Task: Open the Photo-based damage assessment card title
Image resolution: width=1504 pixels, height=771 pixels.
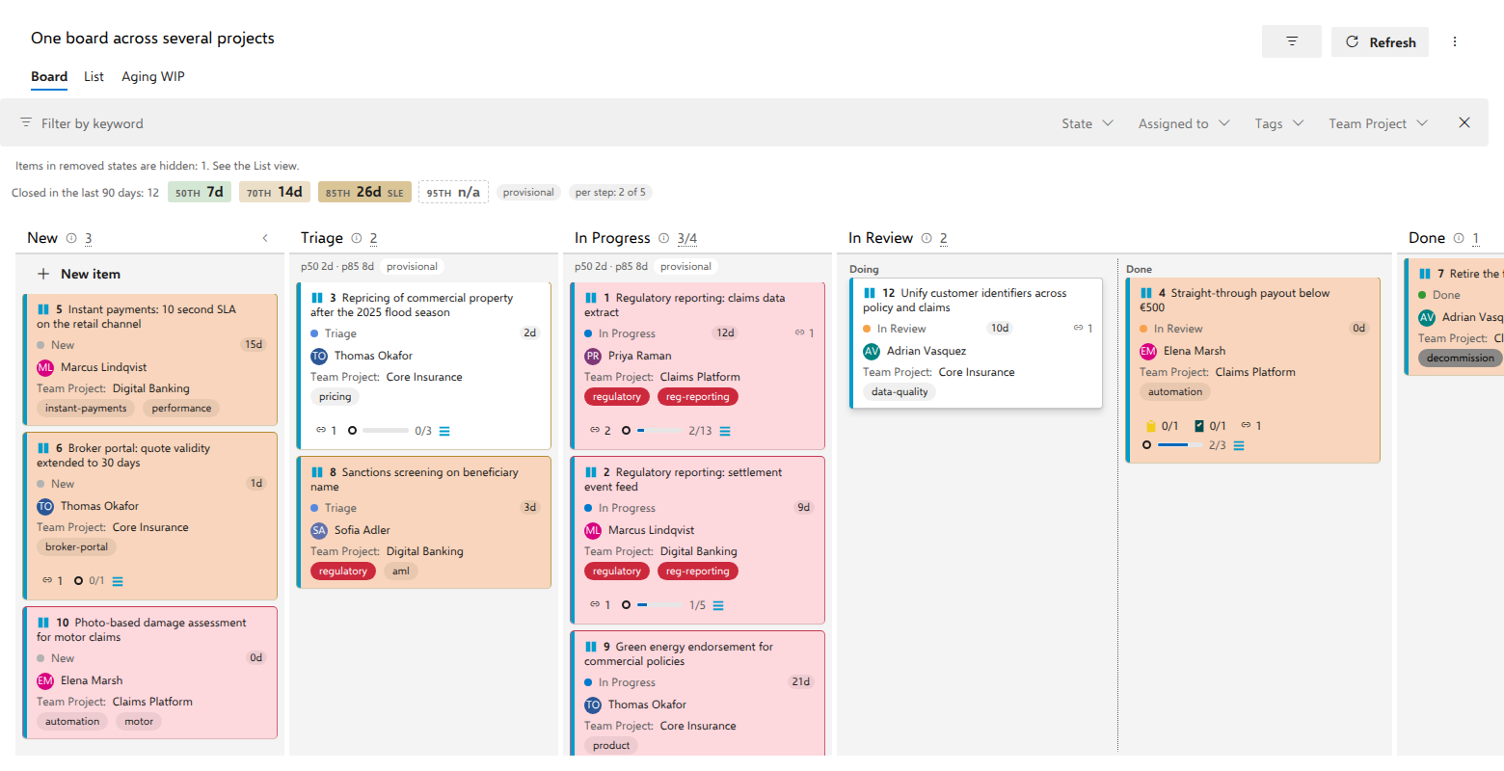Action: [141, 629]
